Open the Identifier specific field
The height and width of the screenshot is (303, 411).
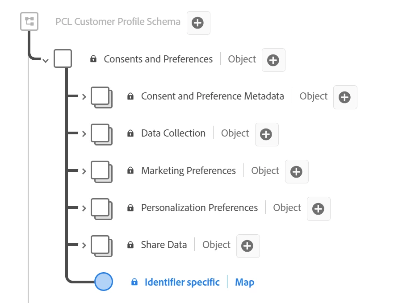pos(182,282)
